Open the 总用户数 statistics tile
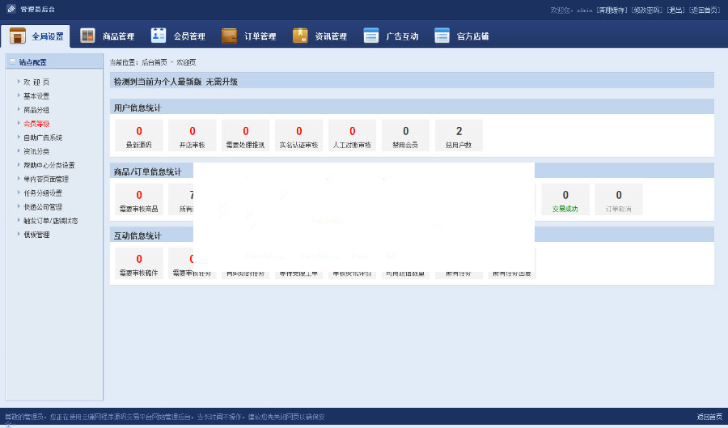The image size is (728, 428). [x=459, y=135]
